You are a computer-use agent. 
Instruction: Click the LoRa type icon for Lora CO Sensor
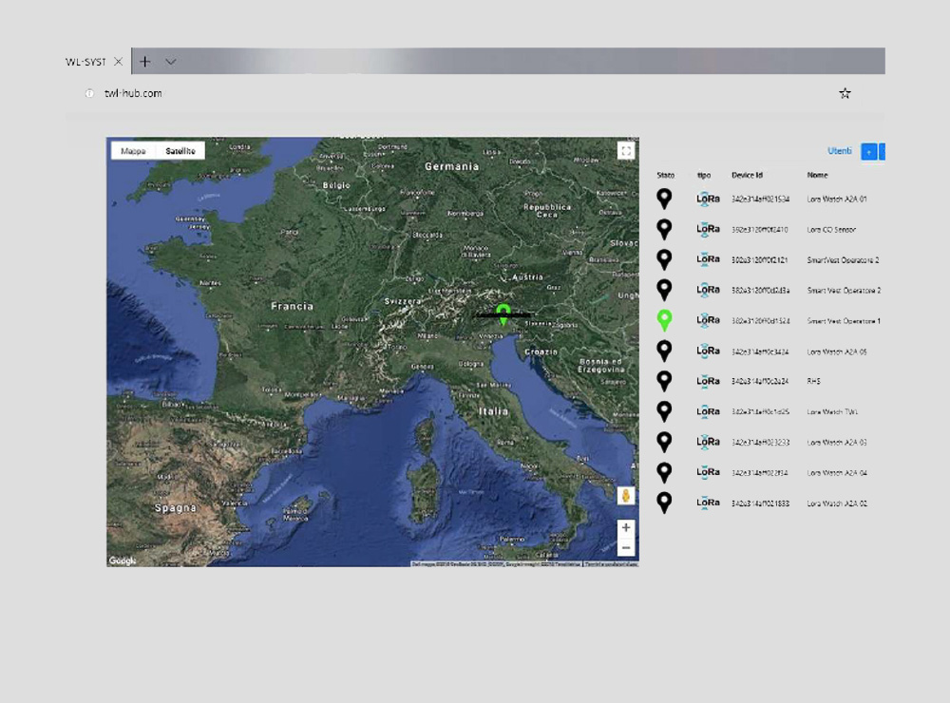tap(708, 230)
